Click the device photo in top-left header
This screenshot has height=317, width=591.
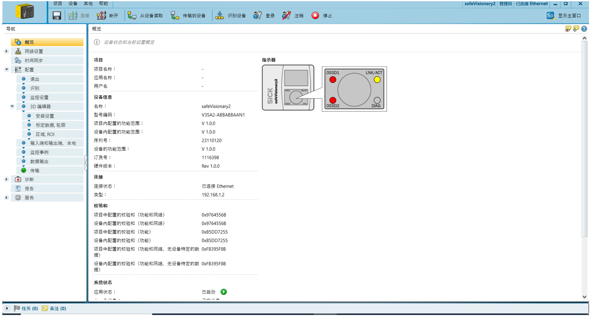click(25, 12)
